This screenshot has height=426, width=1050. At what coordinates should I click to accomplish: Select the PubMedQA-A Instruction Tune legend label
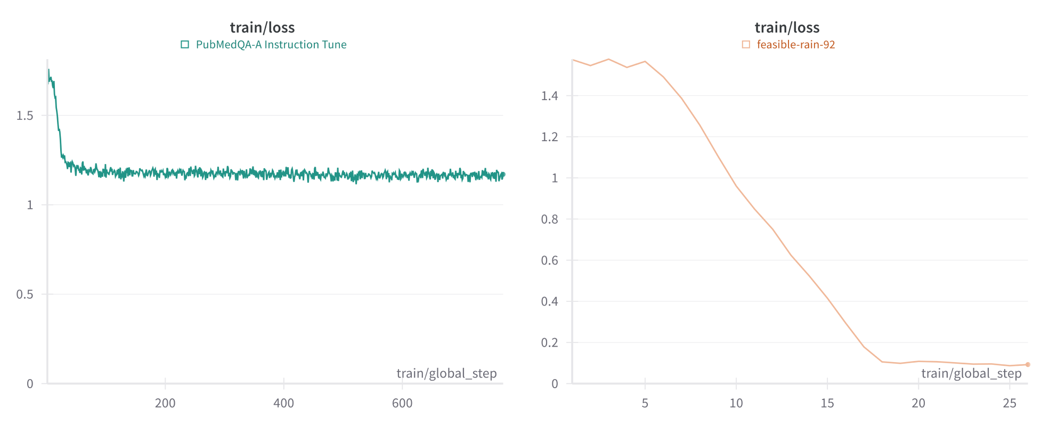pos(271,45)
